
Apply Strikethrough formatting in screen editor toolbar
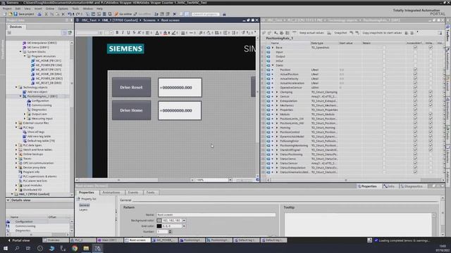(x=134, y=33)
